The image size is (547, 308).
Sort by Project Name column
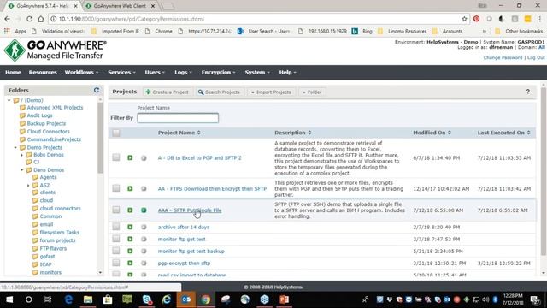click(x=179, y=133)
